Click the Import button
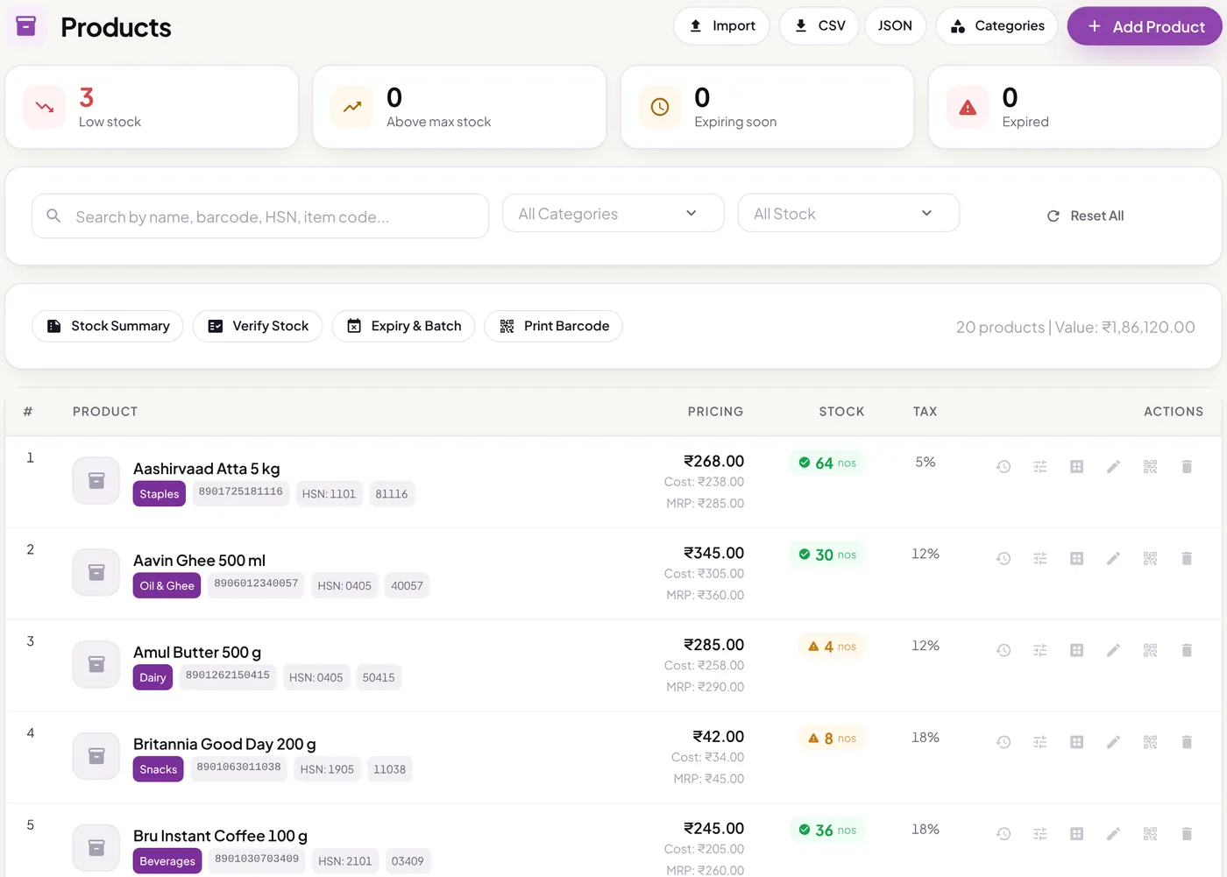Image resolution: width=1227 pixels, height=877 pixels. (721, 26)
